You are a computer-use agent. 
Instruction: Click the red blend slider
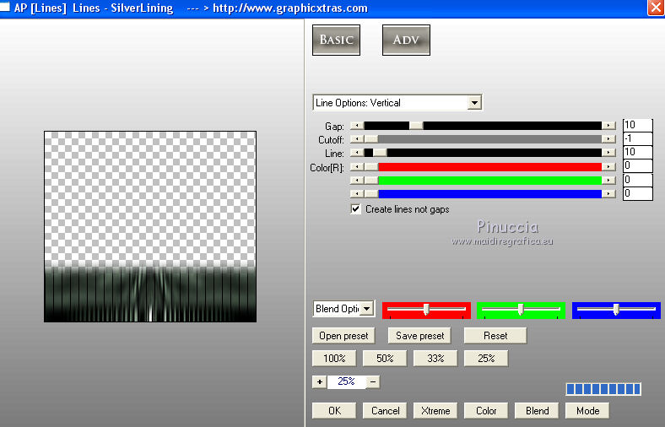(426, 310)
